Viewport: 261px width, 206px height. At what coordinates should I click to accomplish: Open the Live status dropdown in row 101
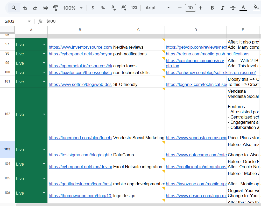[x=44, y=82]
